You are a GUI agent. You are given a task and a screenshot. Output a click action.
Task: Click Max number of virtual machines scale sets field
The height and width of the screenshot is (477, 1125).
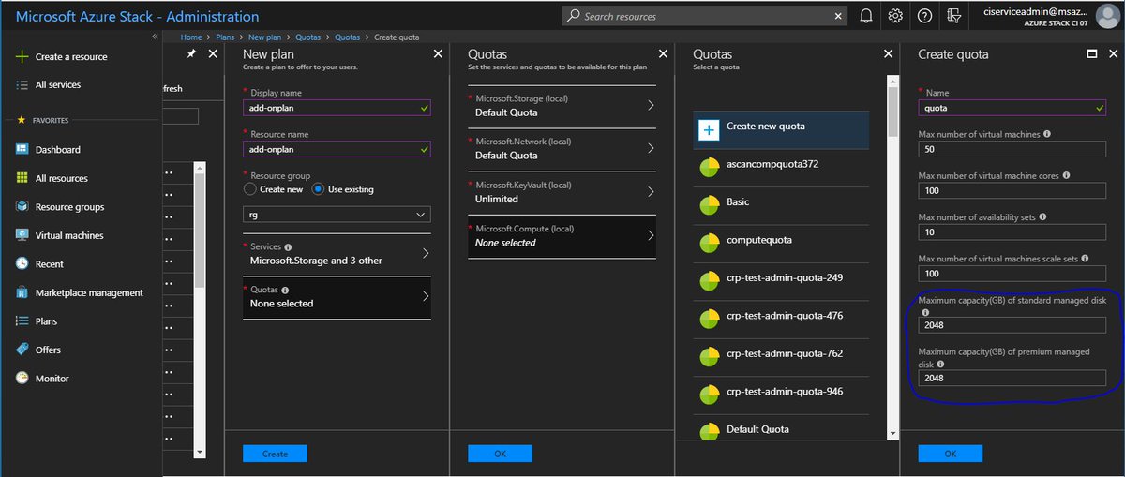pyautogui.click(x=1012, y=273)
